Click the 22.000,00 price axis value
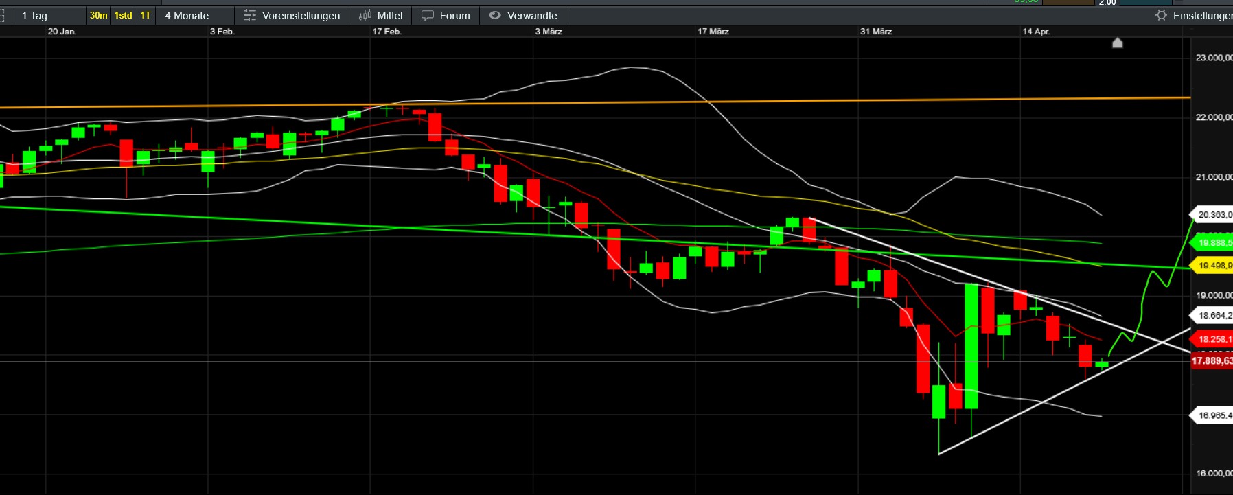Viewport: 1233px width, 495px height. (x=1214, y=117)
